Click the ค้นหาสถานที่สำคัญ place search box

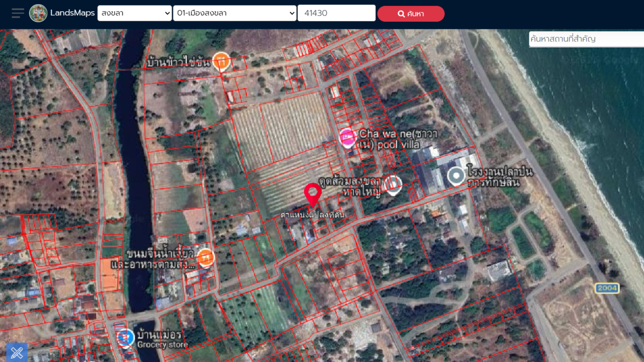click(586, 39)
